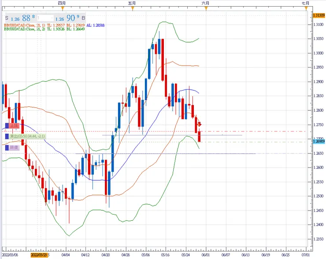The image size is (326, 259).
Task: Click the 04/28 date on time axis
Action: coord(126,255)
